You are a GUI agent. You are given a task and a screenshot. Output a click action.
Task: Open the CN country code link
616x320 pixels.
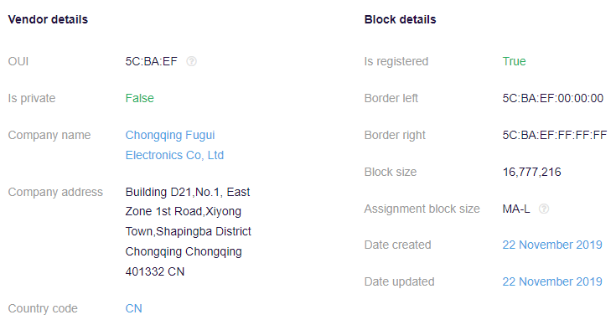pos(133,308)
